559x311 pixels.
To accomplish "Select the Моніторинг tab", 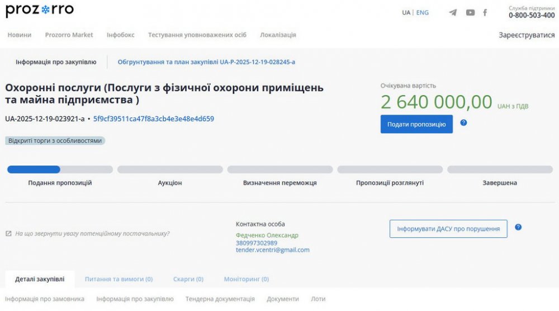I will click(x=247, y=279).
